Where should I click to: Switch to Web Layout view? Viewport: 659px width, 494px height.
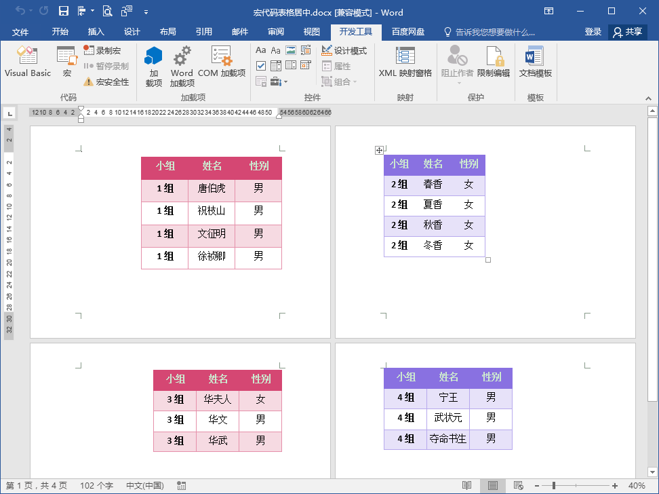519,486
